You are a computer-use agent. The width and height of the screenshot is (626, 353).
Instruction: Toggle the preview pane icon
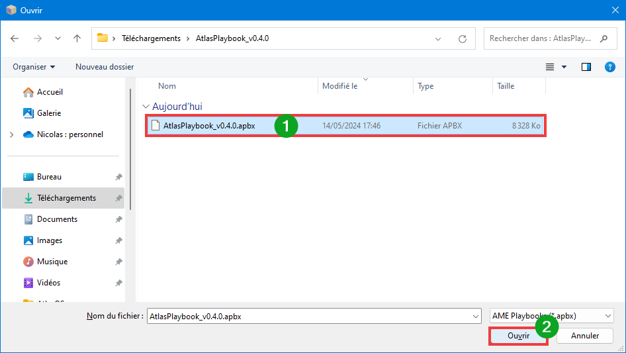[586, 67]
